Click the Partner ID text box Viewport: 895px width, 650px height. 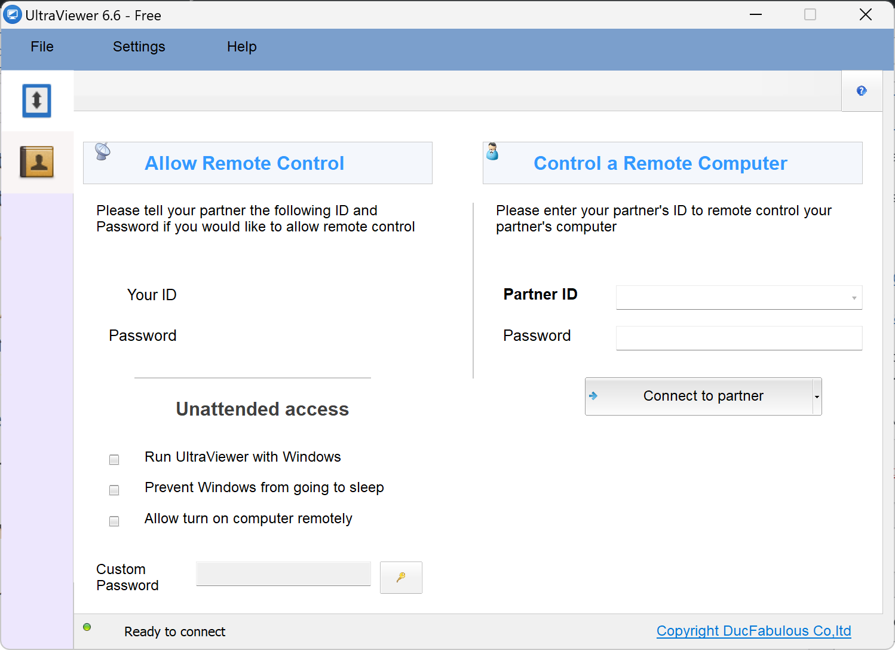[x=739, y=297]
